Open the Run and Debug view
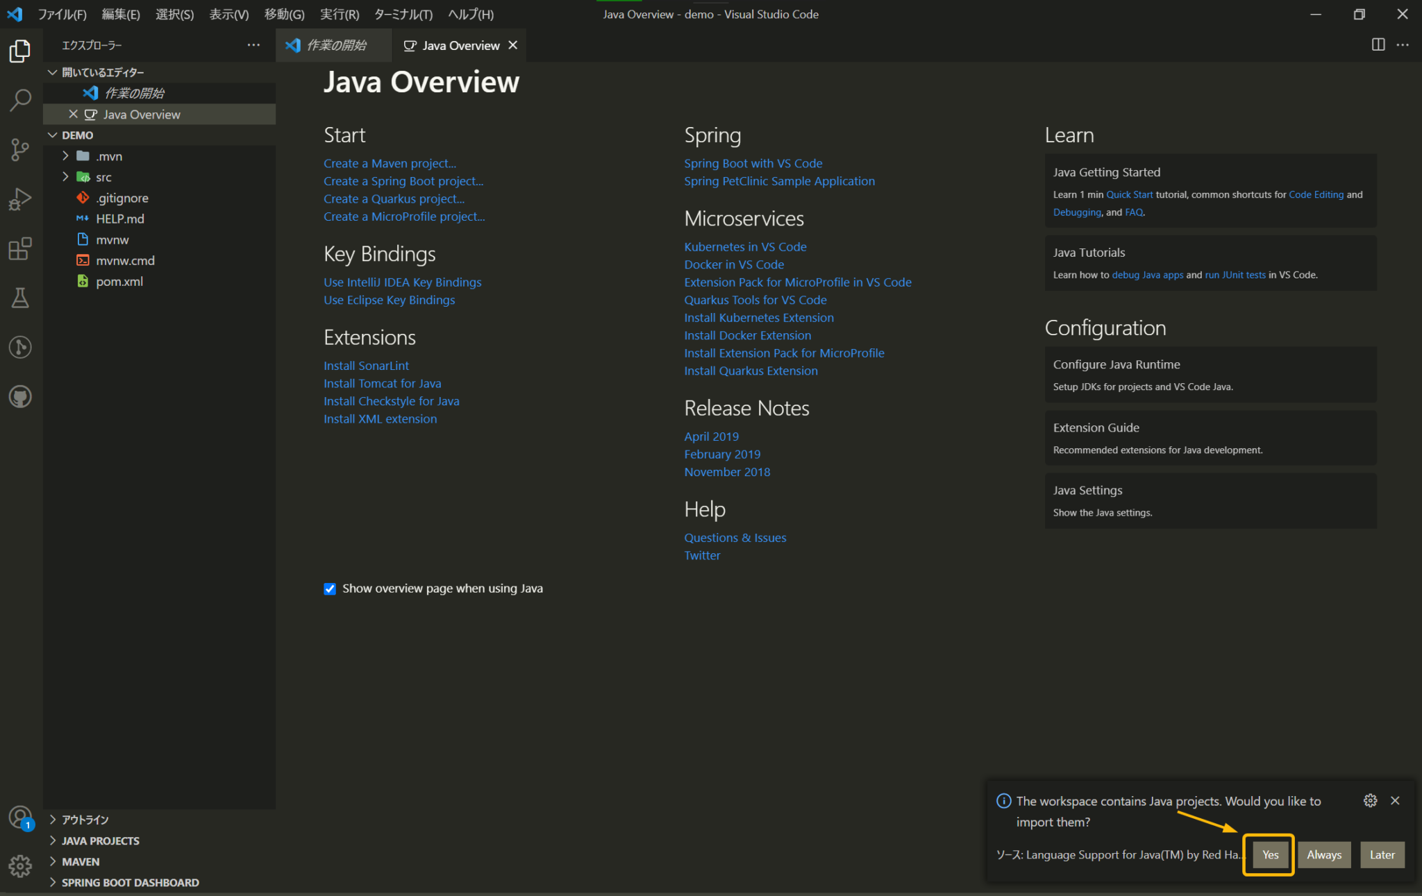The image size is (1422, 896). pyautogui.click(x=20, y=199)
